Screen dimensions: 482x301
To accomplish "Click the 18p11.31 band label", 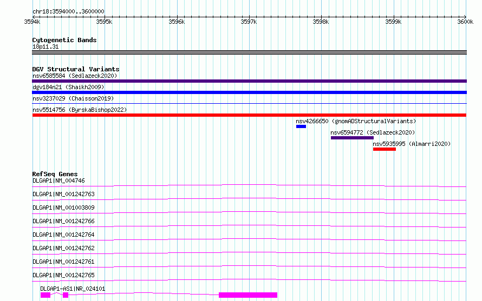I will pos(45,46).
